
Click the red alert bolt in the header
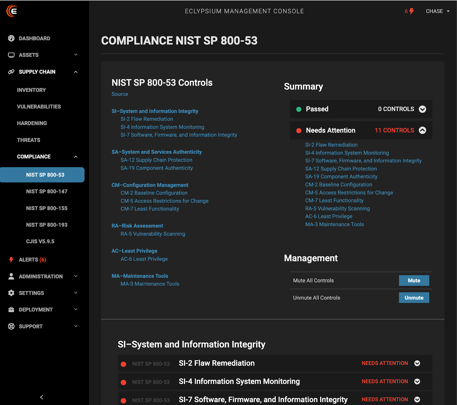pyautogui.click(x=412, y=11)
